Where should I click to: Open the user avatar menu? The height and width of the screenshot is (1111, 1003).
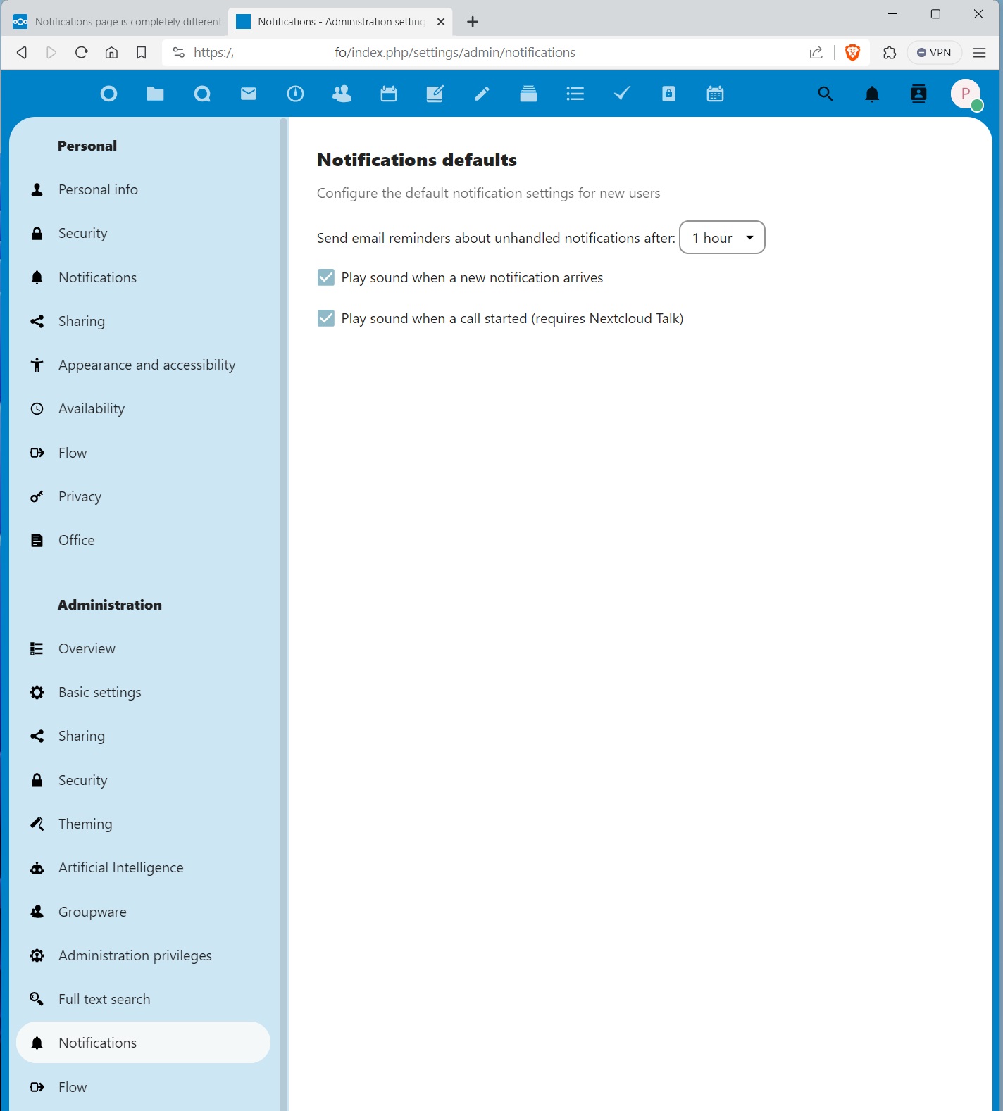coord(966,94)
